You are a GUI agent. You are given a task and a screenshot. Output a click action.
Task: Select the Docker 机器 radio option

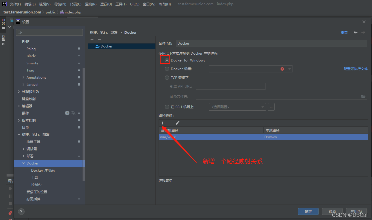[x=167, y=69]
